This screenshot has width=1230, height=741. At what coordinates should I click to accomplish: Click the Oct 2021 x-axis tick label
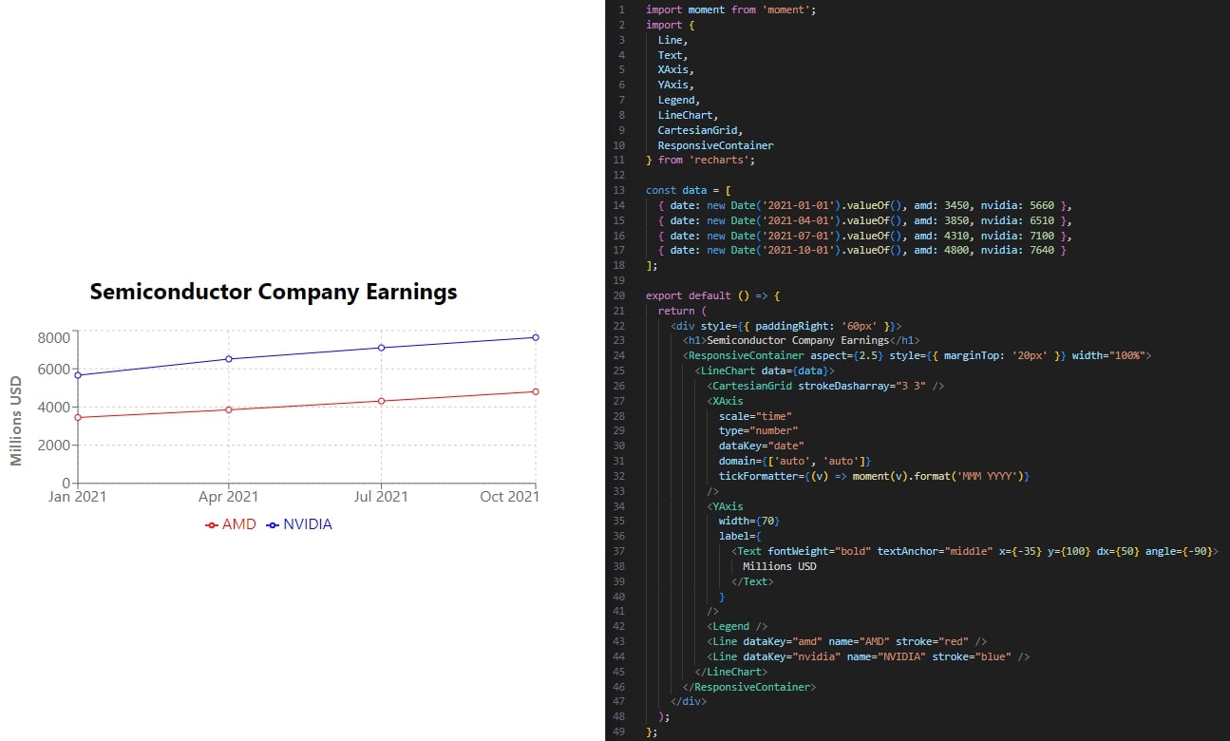[x=510, y=497]
